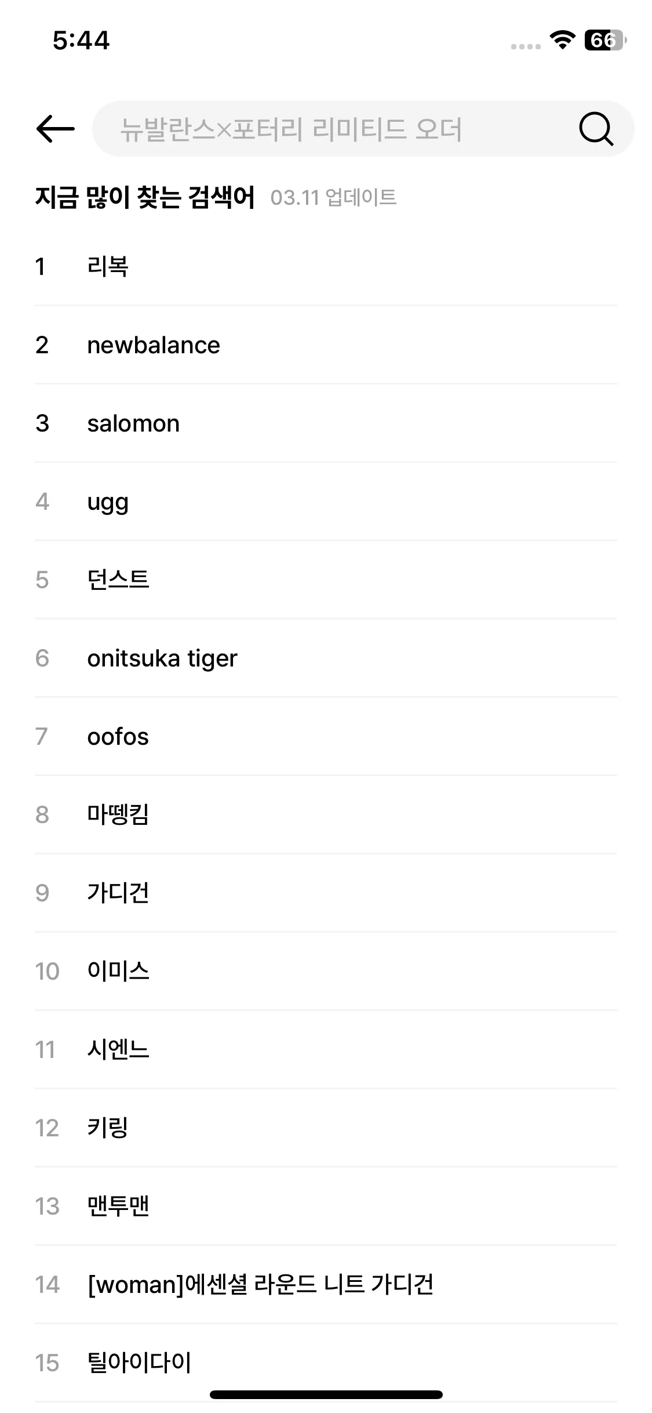Viewport: 652px width, 1413px height.
Task: Open [woman]에센셜 라운드 니트 가디건 keyword
Action: click(x=326, y=1285)
